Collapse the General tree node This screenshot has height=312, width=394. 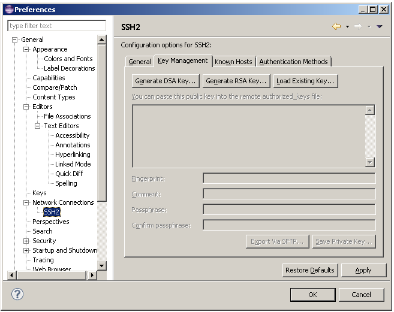[x=15, y=40]
